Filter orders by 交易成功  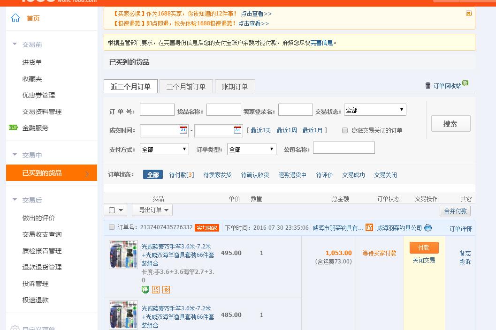pyautogui.click(x=353, y=175)
